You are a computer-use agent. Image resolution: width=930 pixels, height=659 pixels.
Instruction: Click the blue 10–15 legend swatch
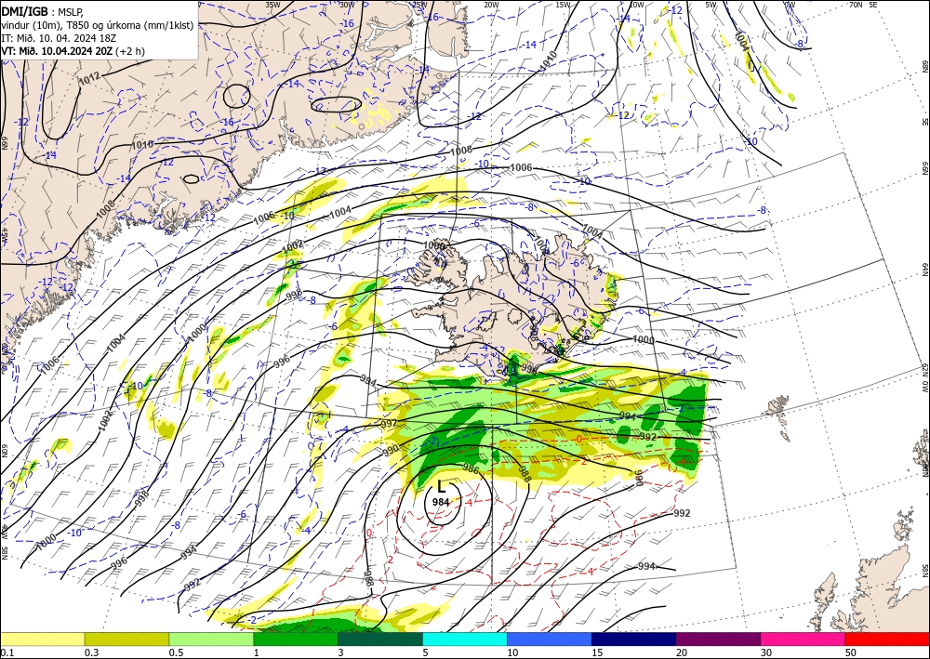pyautogui.click(x=550, y=639)
